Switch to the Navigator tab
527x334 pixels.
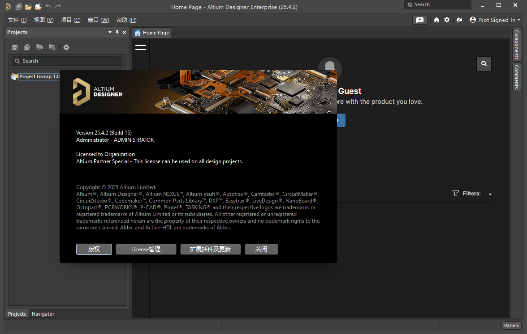coord(43,314)
